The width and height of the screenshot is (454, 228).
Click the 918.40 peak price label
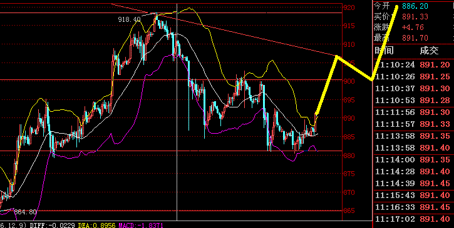pos(129,19)
